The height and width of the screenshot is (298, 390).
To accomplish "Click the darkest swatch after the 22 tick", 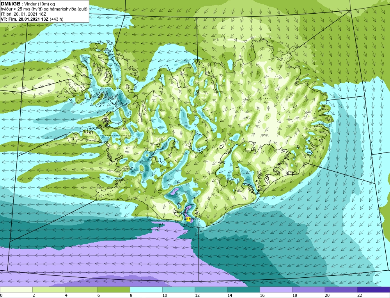I will point(374,290).
